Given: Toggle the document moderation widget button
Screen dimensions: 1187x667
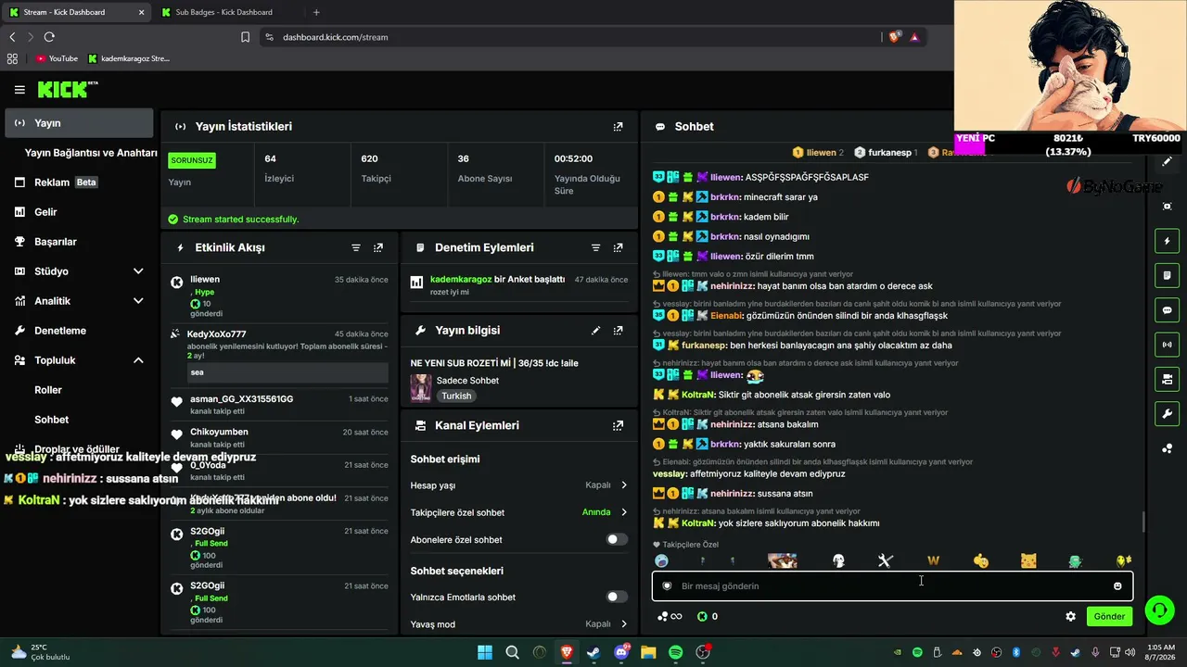Looking at the screenshot, I should tap(1167, 276).
